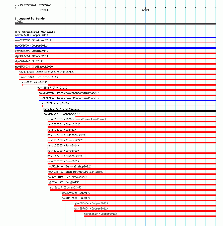Select the nsv3227895 (Chaisson2019) variant label
The image size is (223, 226).
pyautogui.click(x=34, y=40)
